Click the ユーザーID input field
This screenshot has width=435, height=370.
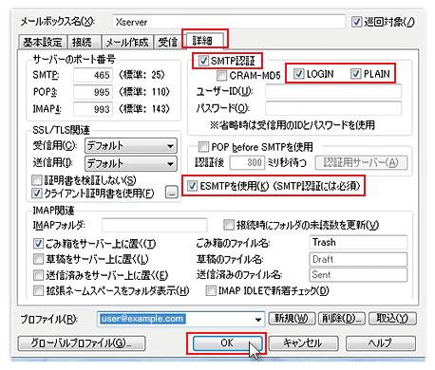[333, 92]
